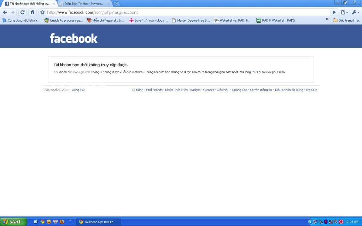
Task: Open 'Love^_^ You - blog c...' bookmark
Action: (x=148, y=20)
